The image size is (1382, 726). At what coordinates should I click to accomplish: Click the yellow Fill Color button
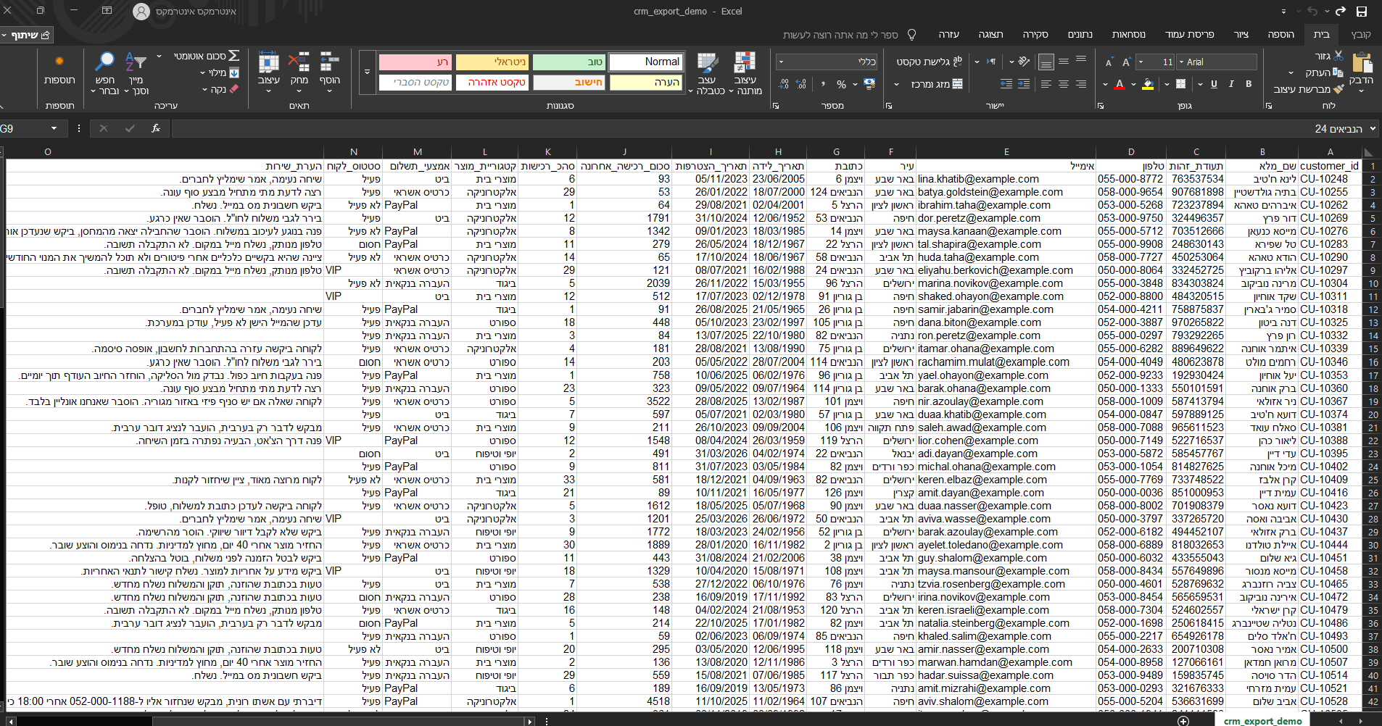[x=1148, y=84]
